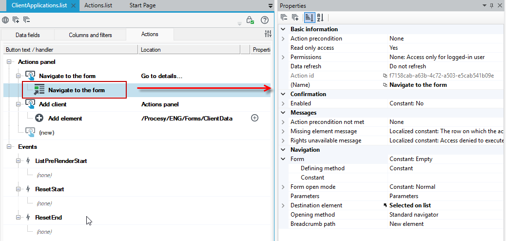The image size is (506, 241).
Task: Open the Data fields tab
Action: [x=28, y=35]
